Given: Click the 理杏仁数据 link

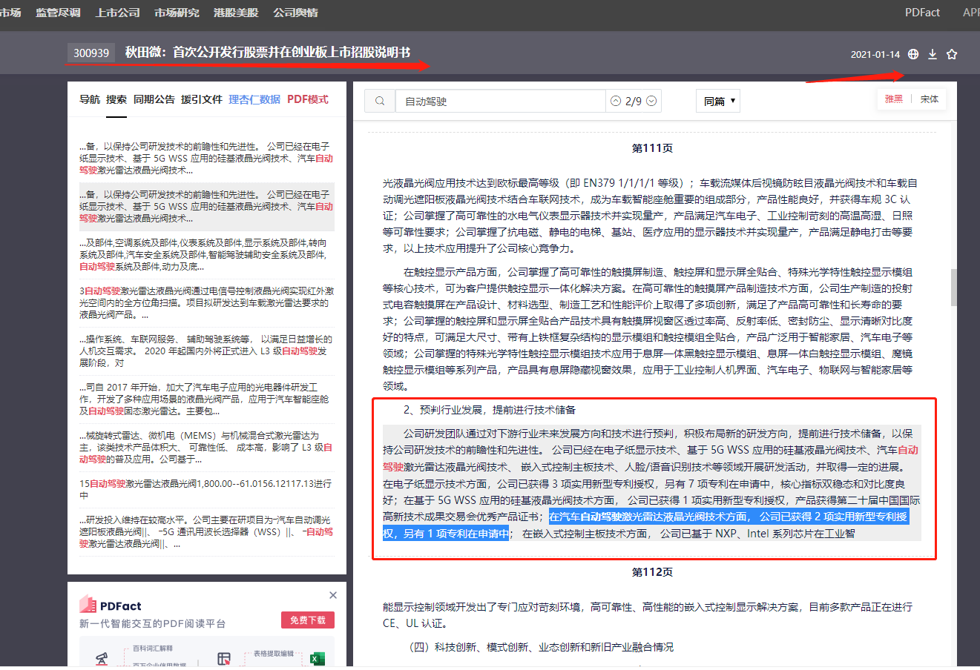Looking at the screenshot, I should click(254, 99).
